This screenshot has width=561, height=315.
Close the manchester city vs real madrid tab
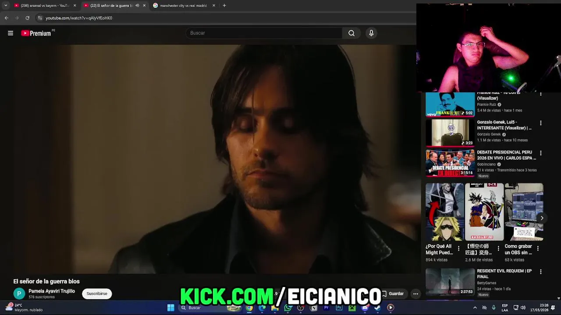coord(214,6)
